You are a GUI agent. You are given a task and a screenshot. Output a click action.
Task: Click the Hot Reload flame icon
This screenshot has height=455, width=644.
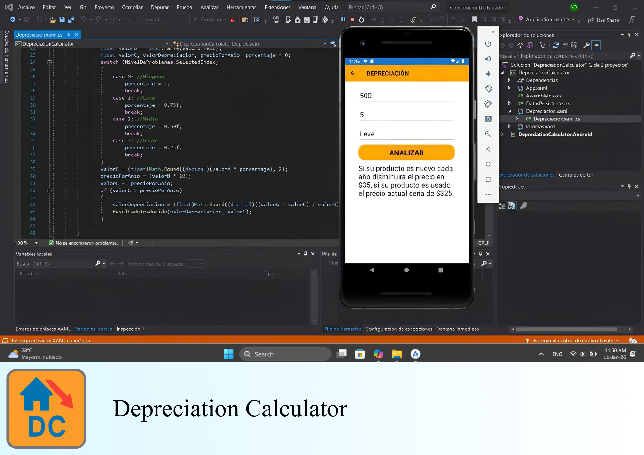click(233, 19)
